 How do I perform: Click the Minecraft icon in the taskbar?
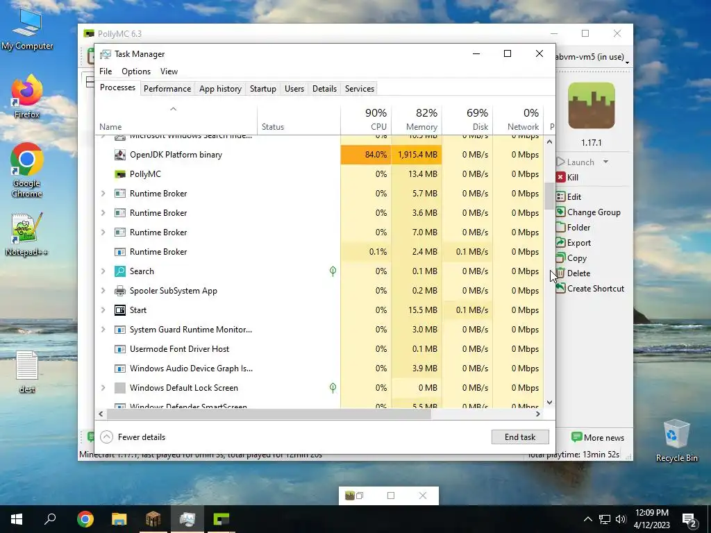153,519
